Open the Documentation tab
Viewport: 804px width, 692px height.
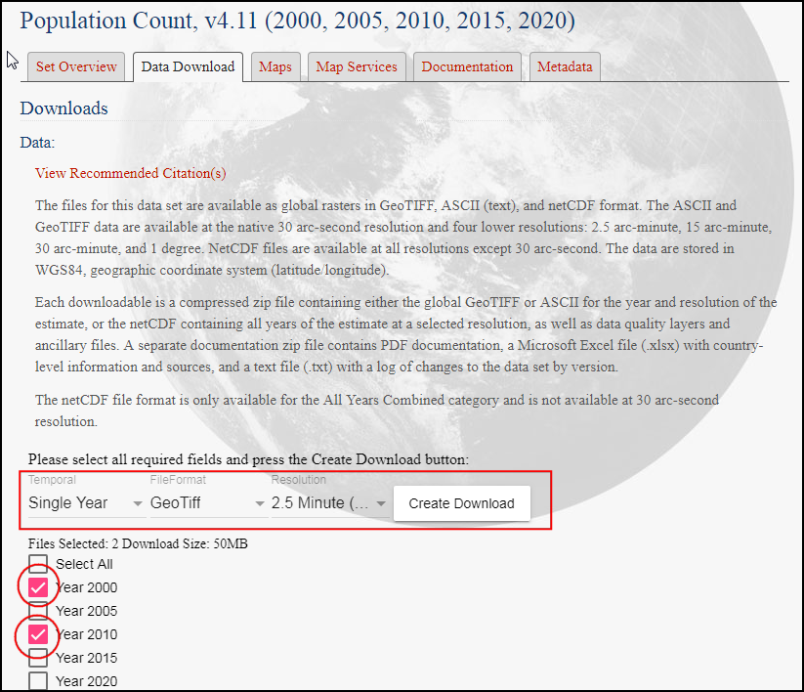[x=467, y=66]
